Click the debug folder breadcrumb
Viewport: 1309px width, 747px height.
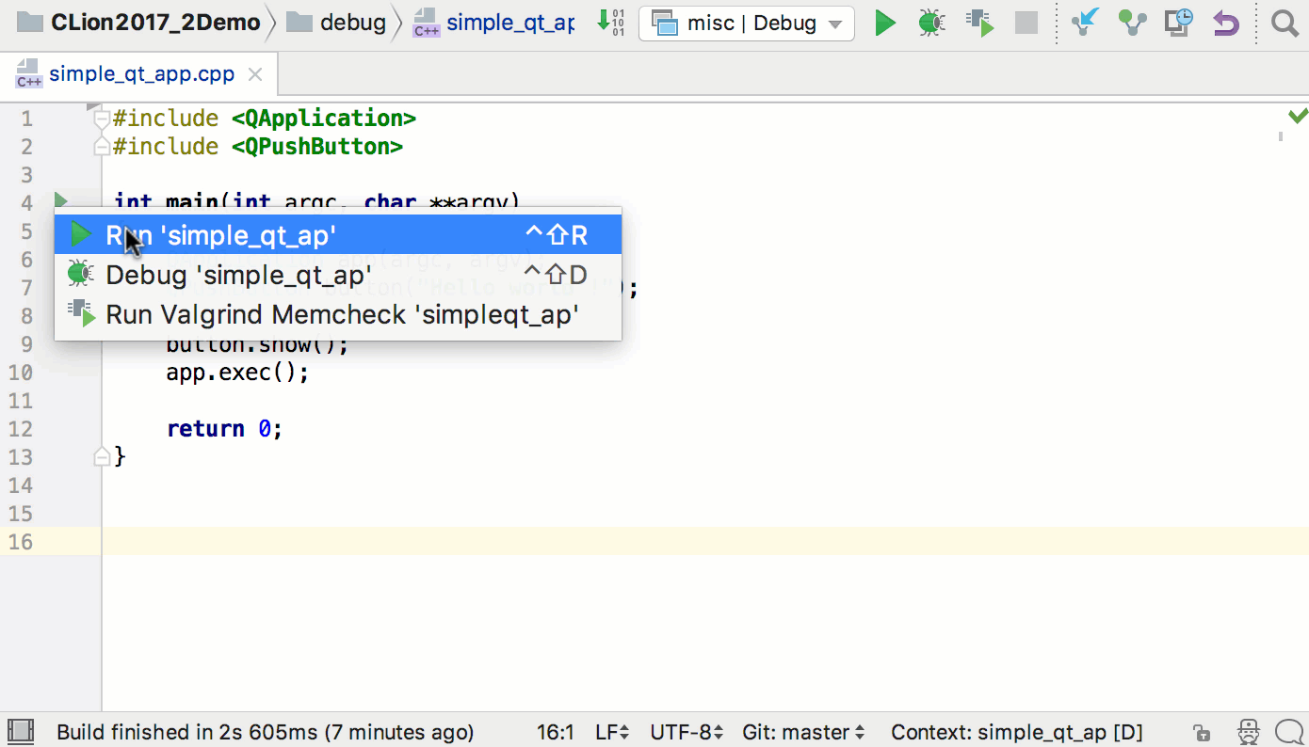(336, 23)
